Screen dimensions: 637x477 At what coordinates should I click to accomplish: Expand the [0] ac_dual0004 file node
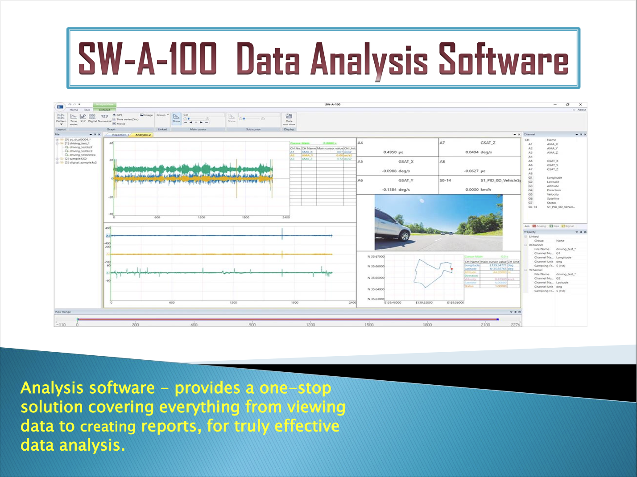click(x=57, y=140)
